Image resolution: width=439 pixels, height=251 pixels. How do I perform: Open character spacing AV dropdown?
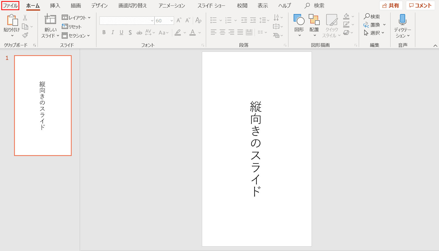[x=150, y=32]
